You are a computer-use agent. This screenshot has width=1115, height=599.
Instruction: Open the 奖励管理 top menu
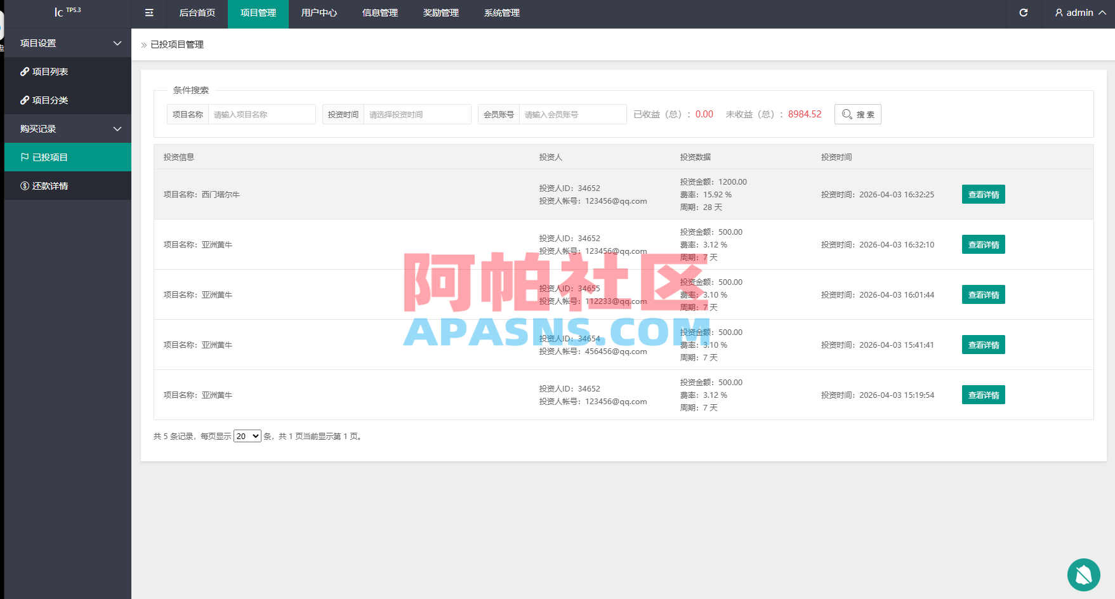coord(441,13)
